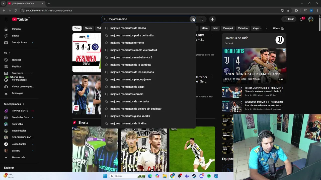
Task: Select the Shorts filter chip
Action: click(x=88, y=28)
